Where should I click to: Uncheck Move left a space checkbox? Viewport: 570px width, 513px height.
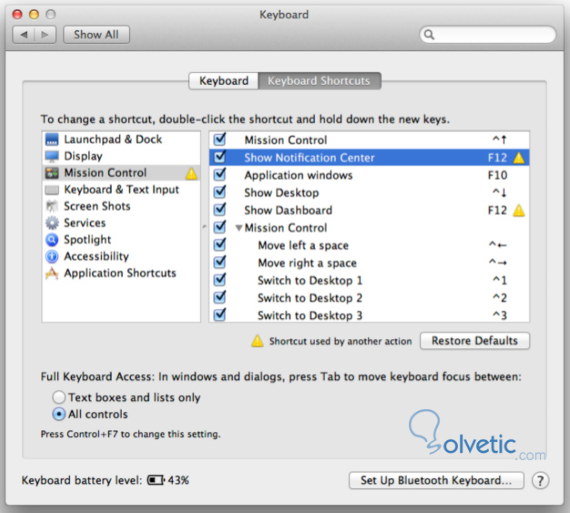pyautogui.click(x=219, y=244)
